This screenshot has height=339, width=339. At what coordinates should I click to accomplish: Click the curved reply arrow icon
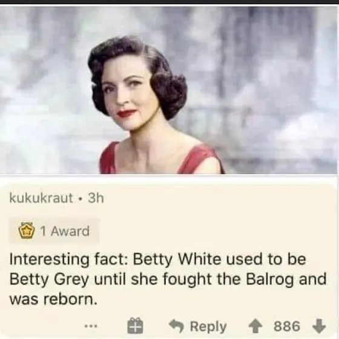coord(176,326)
